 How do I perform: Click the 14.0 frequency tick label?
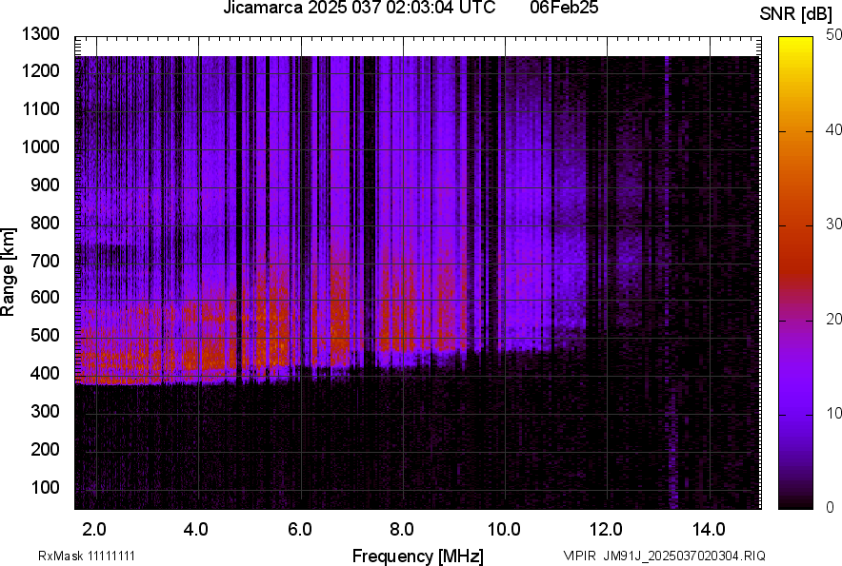tap(710, 529)
